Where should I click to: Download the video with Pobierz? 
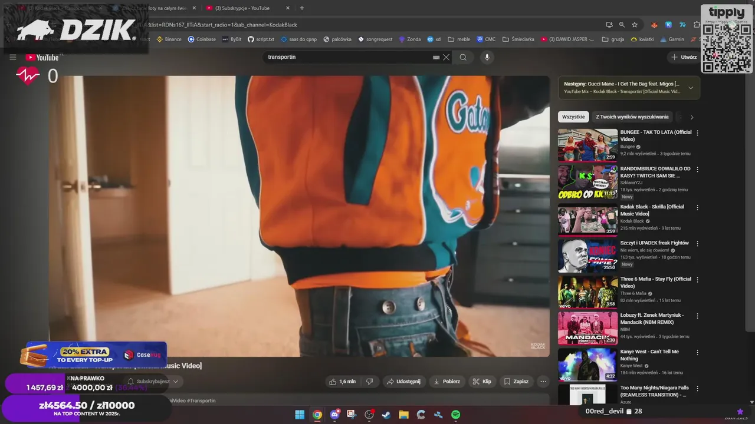tap(447, 382)
